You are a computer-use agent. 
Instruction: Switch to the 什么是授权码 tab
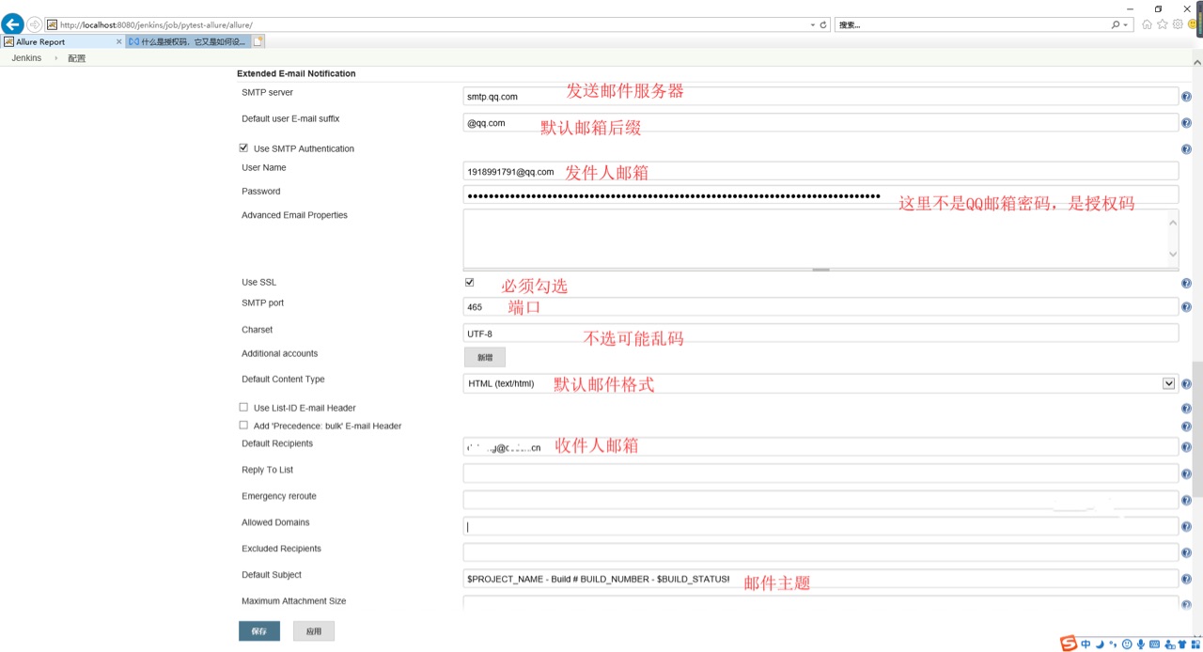click(188, 41)
